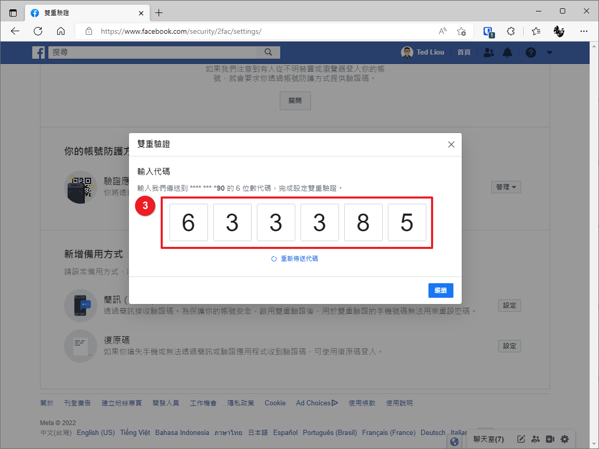Open favorites list icon
Screen dimensions: 599x449
(x=536, y=31)
